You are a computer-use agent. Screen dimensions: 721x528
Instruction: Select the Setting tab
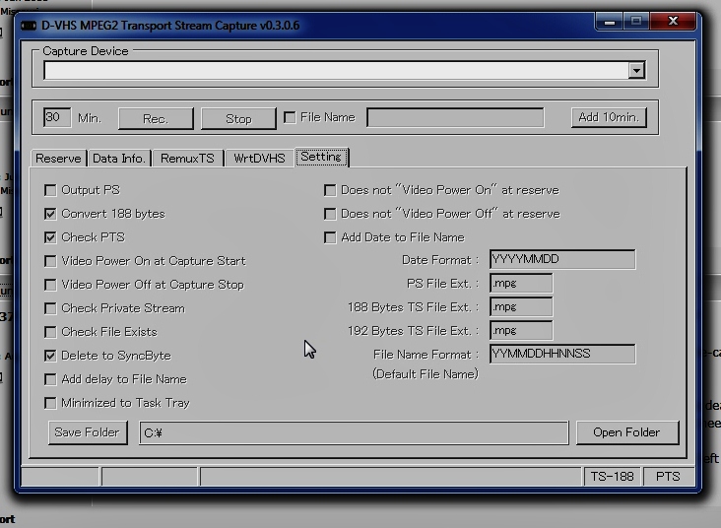321,157
